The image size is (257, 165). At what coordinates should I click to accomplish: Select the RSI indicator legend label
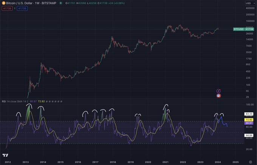pyautogui.click(x=4, y=102)
